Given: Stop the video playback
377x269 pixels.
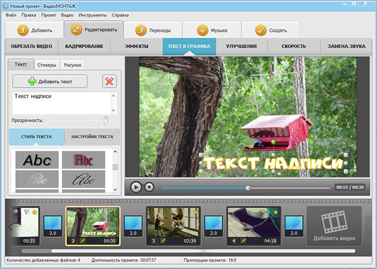Looking at the screenshot, I should (x=149, y=187).
